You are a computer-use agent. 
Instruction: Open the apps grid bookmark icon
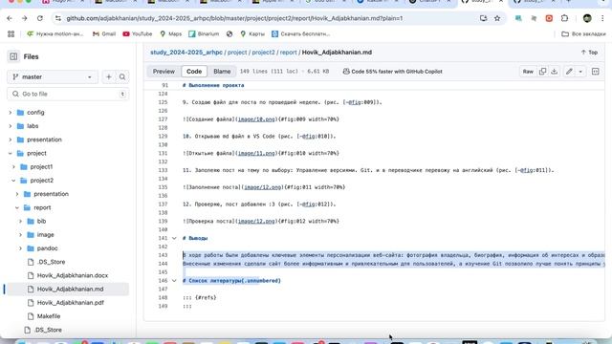point(11,34)
